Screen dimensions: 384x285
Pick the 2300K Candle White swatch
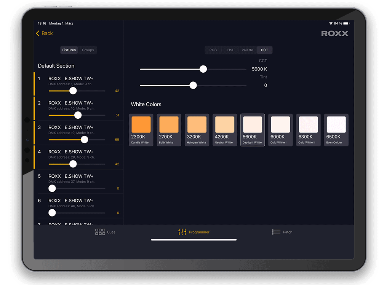click(141, 130)
